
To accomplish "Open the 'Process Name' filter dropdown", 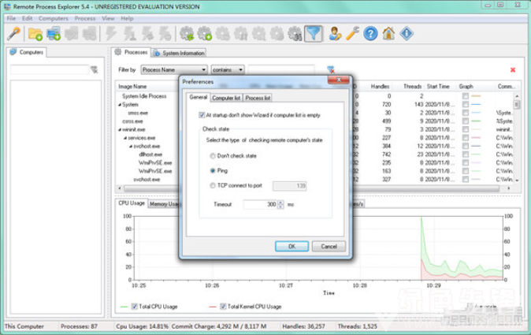I will [174, 70].
